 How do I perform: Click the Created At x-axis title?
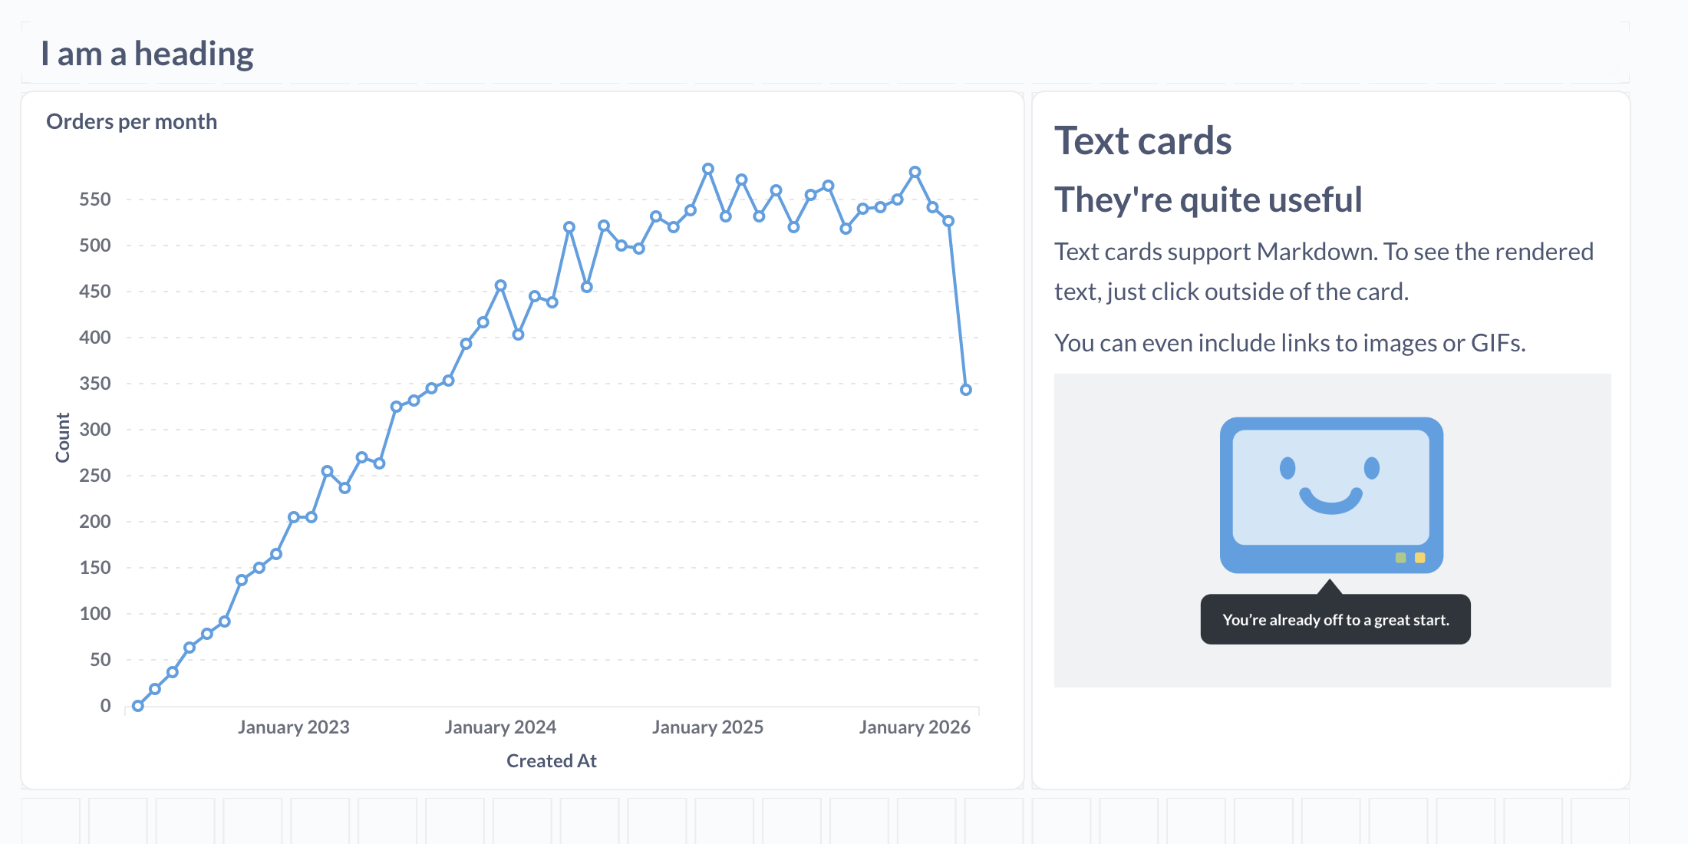[551, 761]
